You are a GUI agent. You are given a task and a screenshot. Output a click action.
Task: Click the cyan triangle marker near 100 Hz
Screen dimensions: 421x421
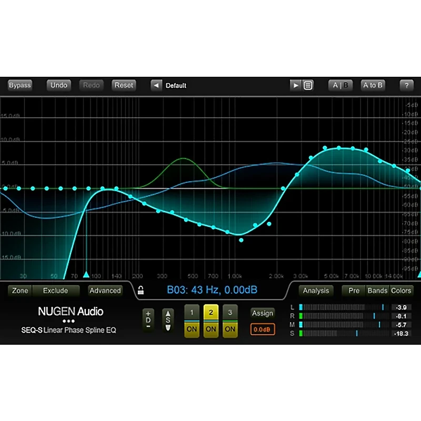click(x=86, y=274)
